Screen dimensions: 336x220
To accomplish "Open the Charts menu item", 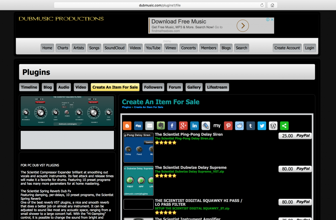I will point(63,48).
